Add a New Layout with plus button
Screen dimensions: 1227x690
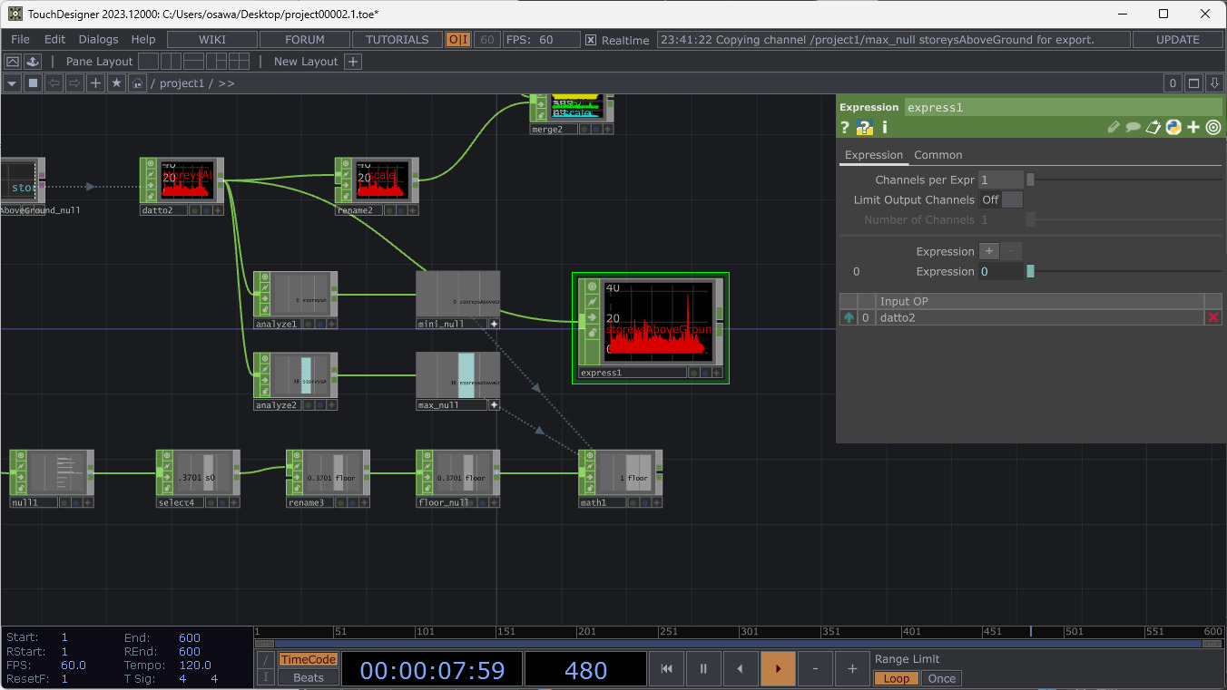353,62
